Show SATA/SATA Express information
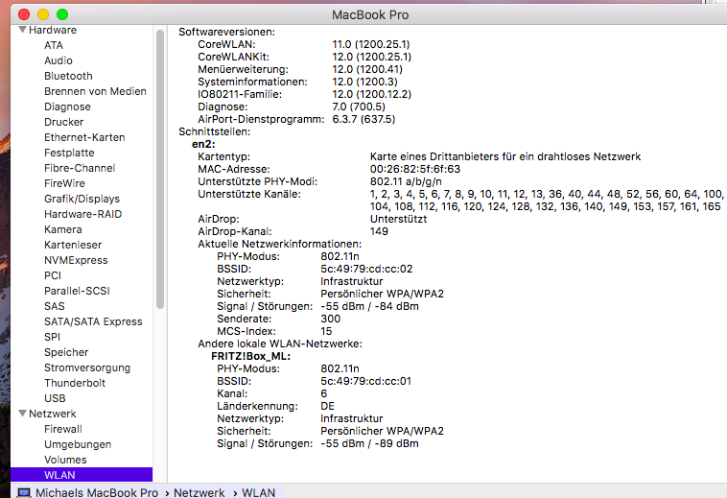 coord(93,320)
